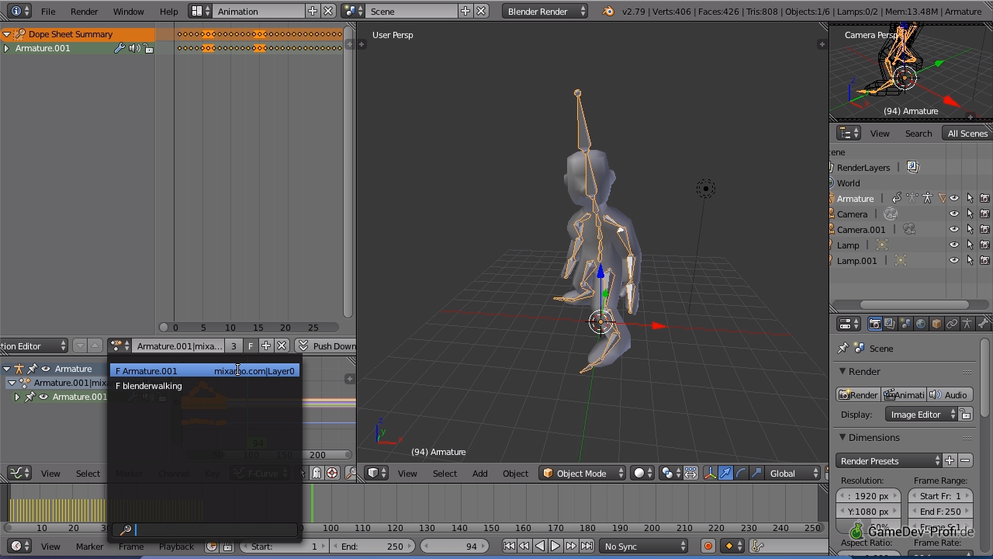This screenshot has height=559, width=993.
Task: Play the animation in reverse
Action: [540, 546]
